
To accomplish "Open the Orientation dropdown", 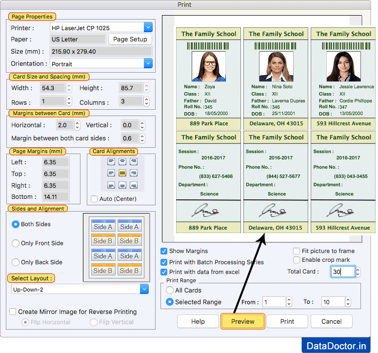I will 148,63.
